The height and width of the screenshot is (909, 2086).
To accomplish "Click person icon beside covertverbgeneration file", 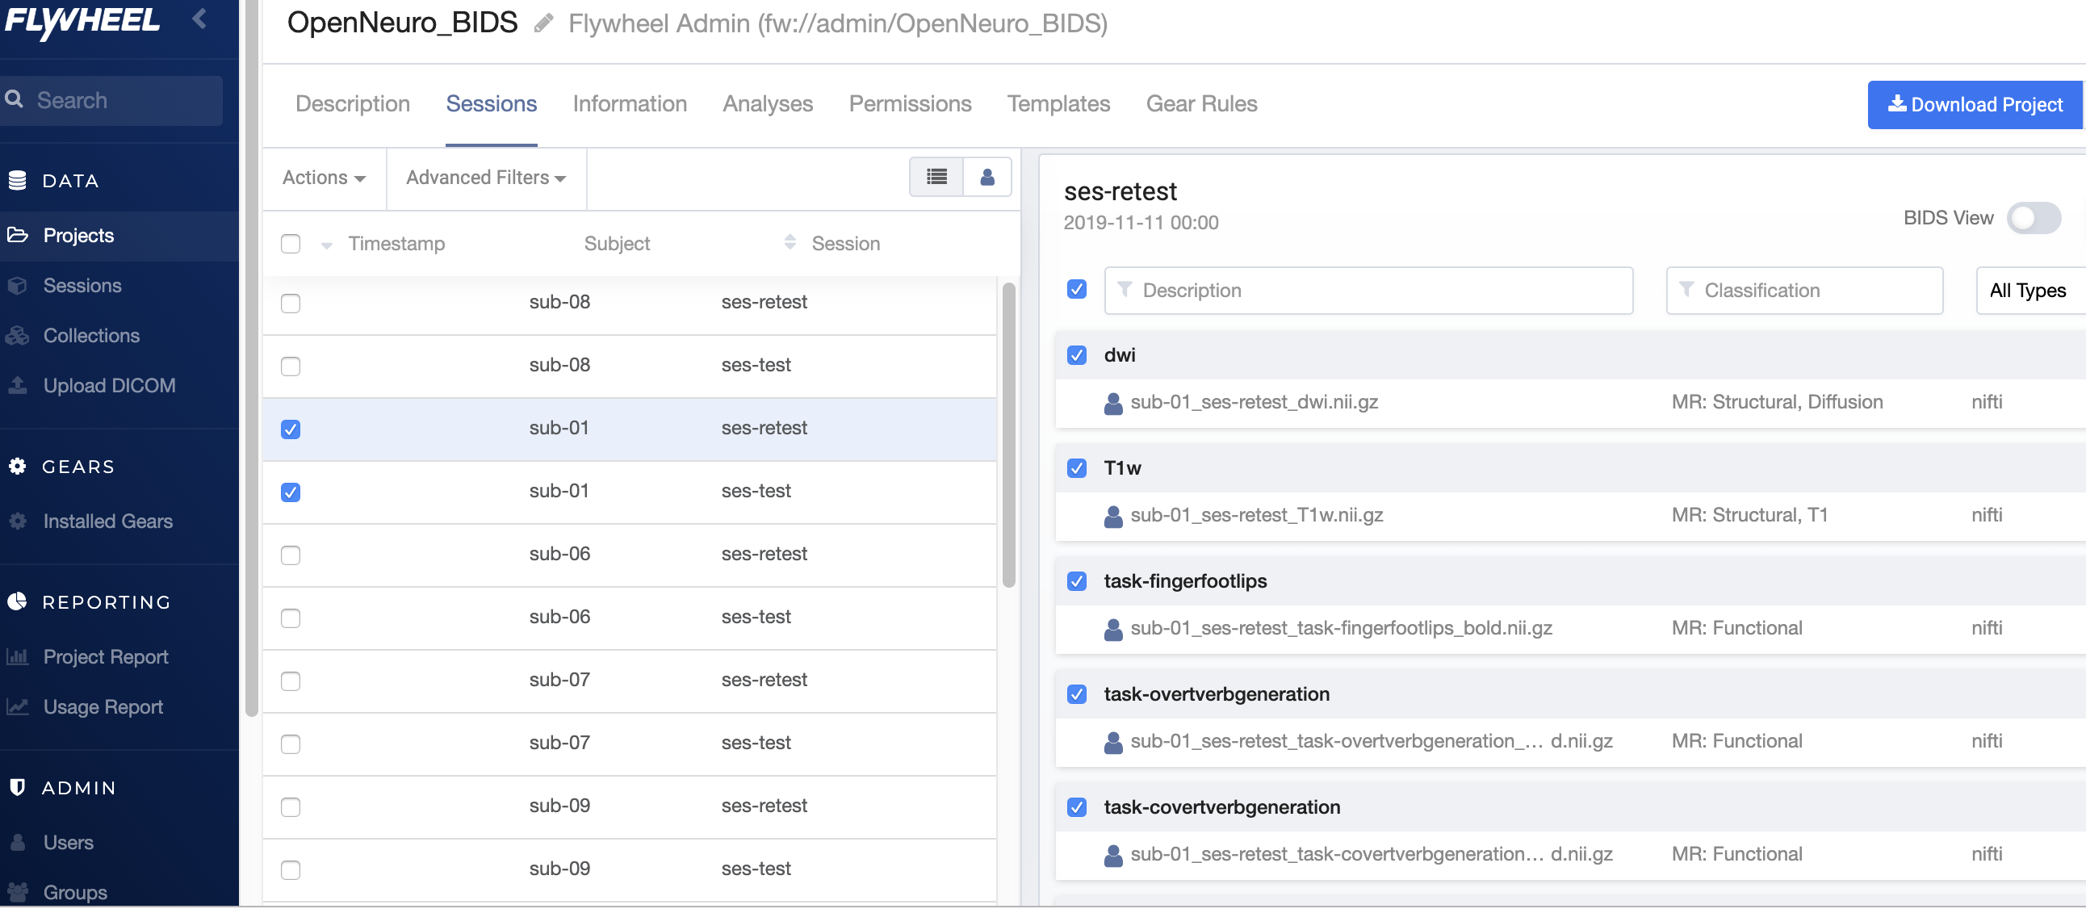I will point(1113,856).
